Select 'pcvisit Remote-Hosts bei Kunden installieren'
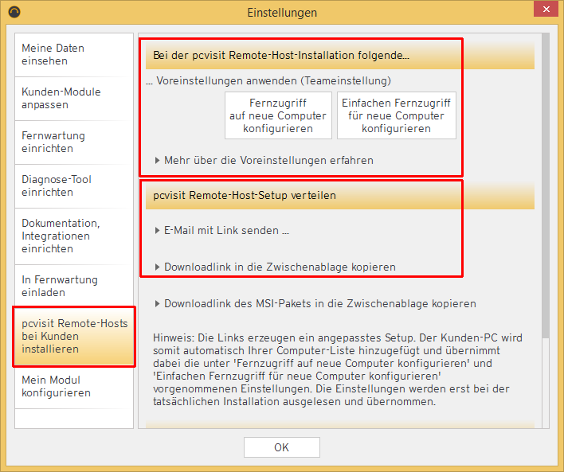The image size is (564, 472). point(73,336)
